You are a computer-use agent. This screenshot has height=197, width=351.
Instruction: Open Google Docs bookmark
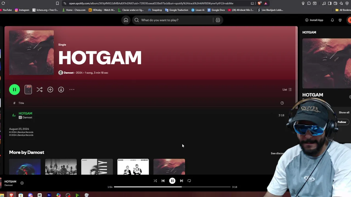216,10
